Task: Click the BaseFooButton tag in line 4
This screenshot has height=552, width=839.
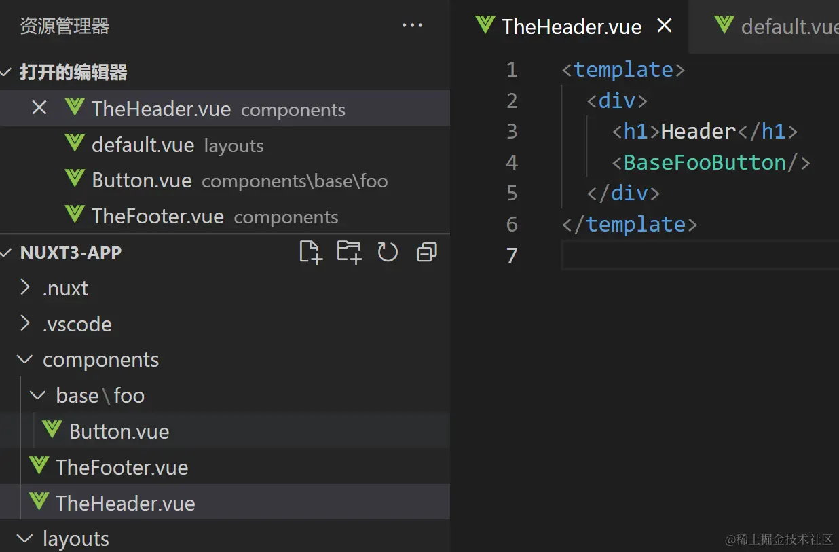Action: point(705,162)
